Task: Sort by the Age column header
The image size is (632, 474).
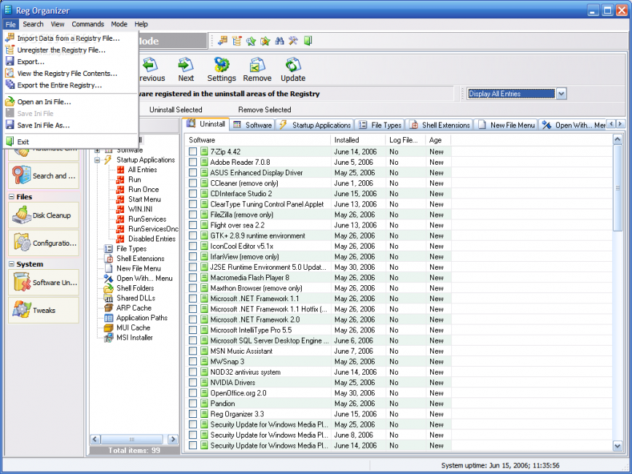Action: pyautogui.click(x=438, y=140)
